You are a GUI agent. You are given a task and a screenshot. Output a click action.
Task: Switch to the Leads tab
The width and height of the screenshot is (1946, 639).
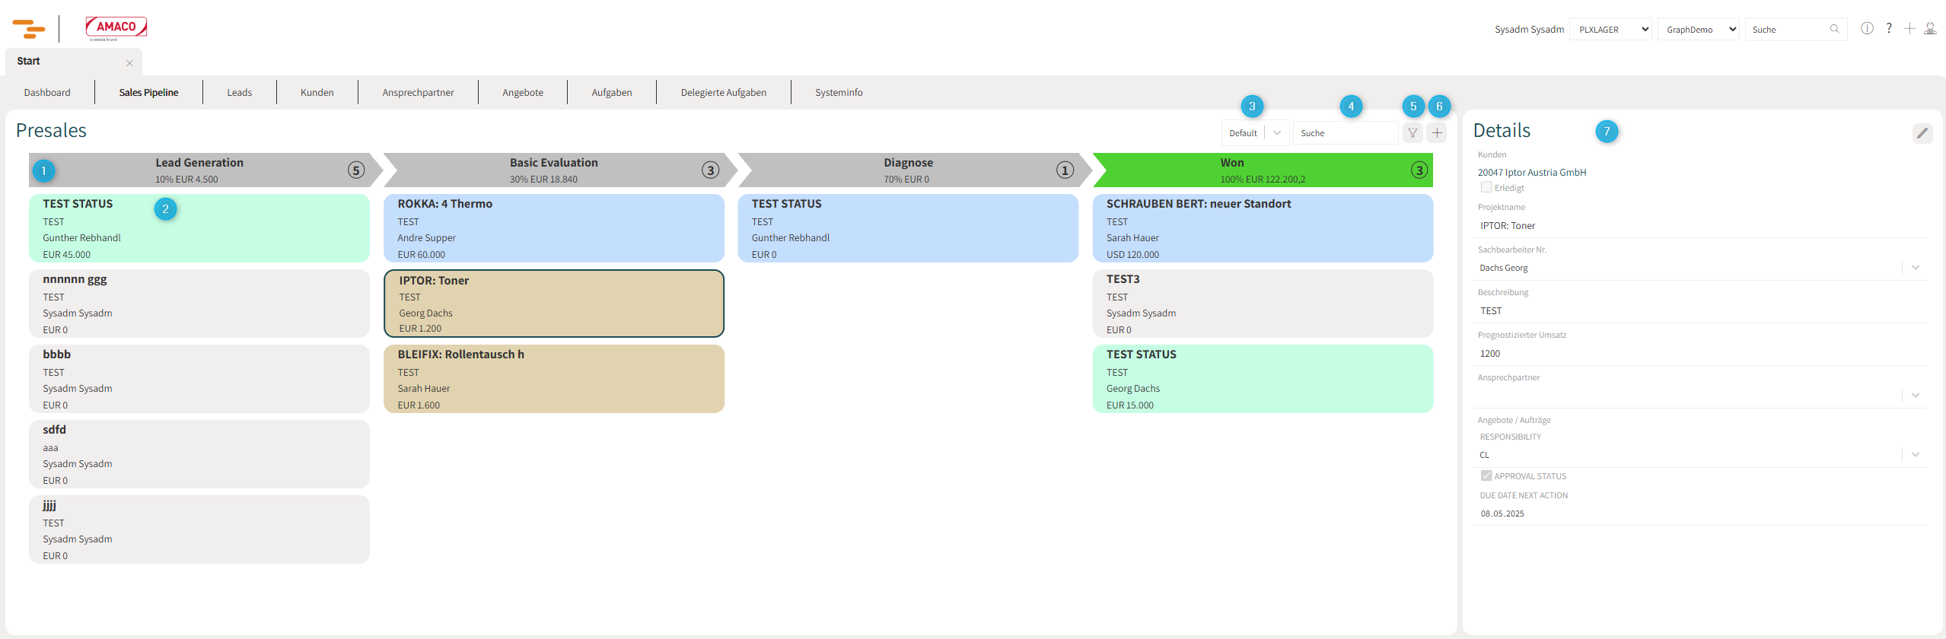(239, 93)
